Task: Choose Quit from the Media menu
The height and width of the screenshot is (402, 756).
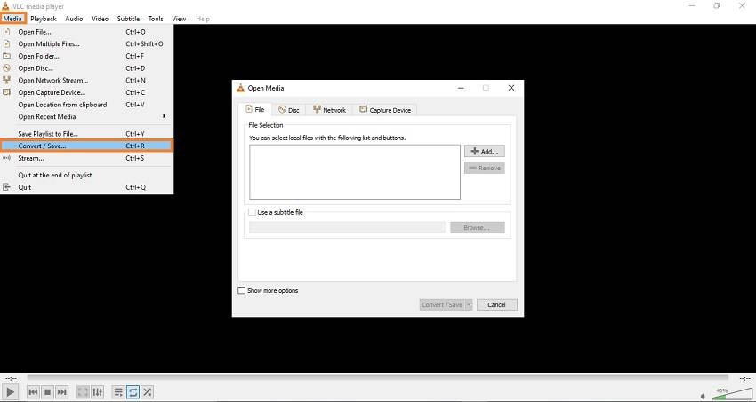Action: point(86,187)
